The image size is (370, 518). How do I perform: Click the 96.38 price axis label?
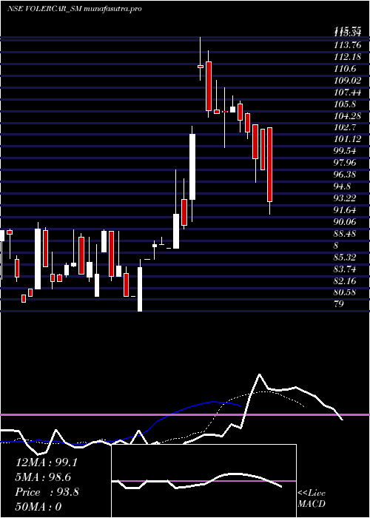click(x=345, y=175)
